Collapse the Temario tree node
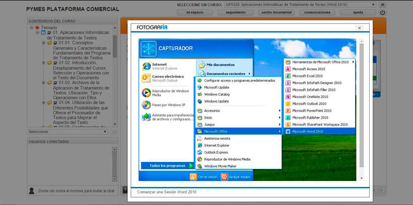 [32, 28]
